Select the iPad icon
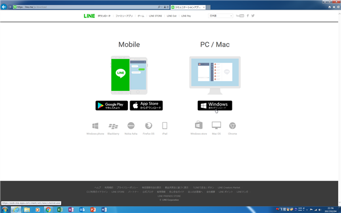This screenshot has height=213, width=341. pyautogui.click(x=165, y=126)
